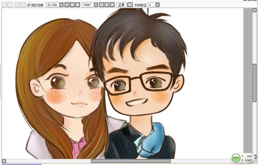The height and width of the screenshot is (165, 258).
Task: Click the 正常 view mode button
Action: click(x=121, y=5)
